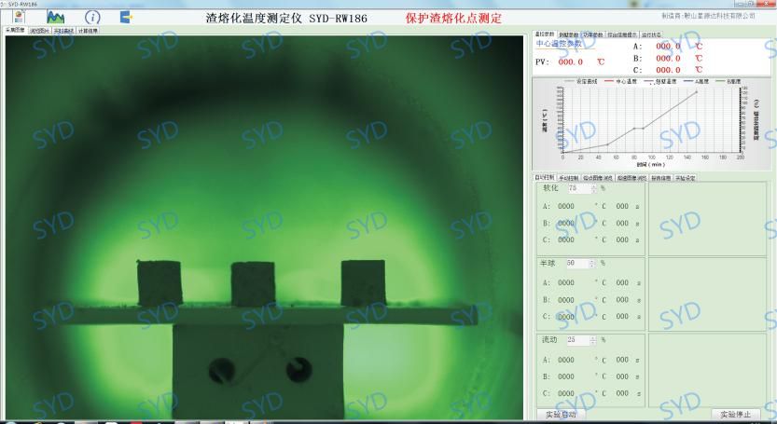Click the 中心温度 red legend entry
This screenshot has width=777, height=424.
click(620, 81)
